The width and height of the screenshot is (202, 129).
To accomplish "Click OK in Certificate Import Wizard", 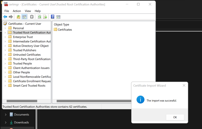I will click(175, 117).
